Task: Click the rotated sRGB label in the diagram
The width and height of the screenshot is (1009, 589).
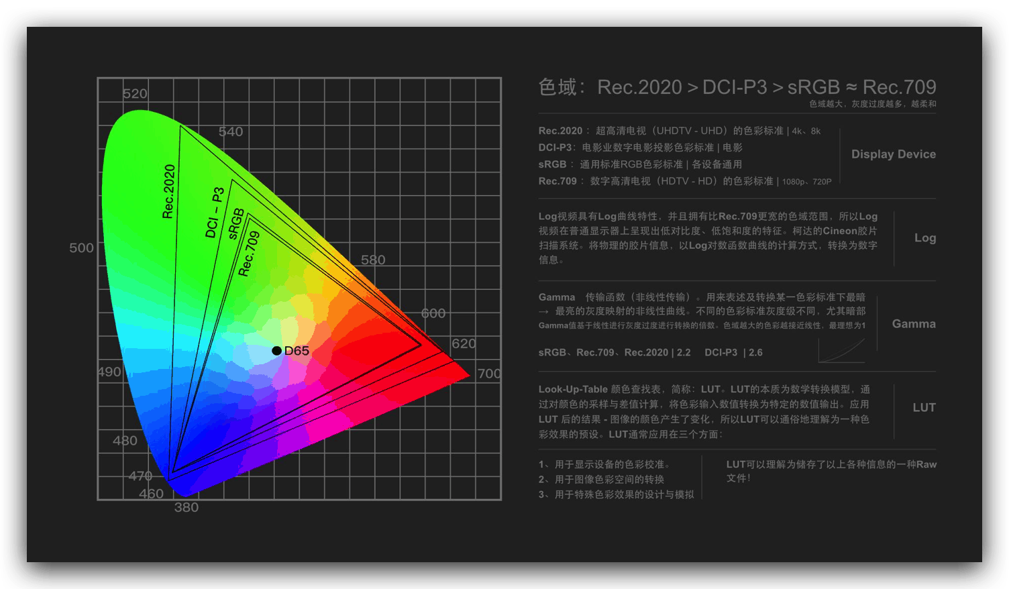Action: coord(235,224)
